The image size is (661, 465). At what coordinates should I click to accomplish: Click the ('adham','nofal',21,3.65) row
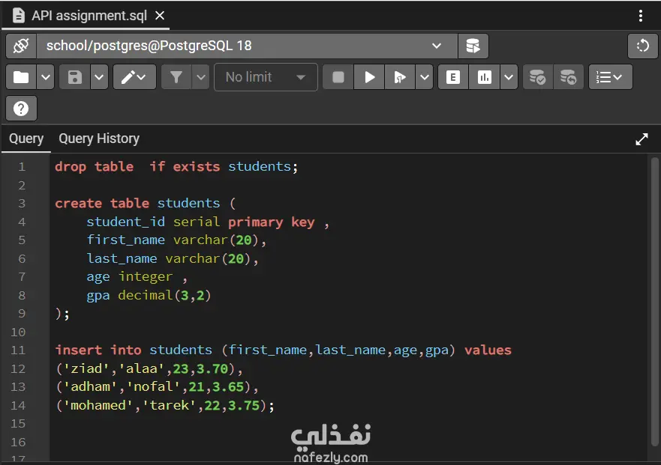tap(157, 387)
